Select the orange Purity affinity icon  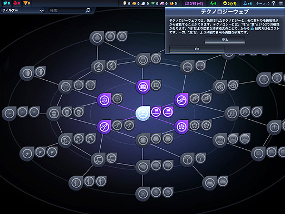[x=27, y=3]
